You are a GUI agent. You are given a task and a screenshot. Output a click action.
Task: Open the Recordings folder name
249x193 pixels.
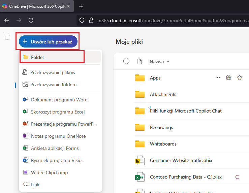pos(161,127)
